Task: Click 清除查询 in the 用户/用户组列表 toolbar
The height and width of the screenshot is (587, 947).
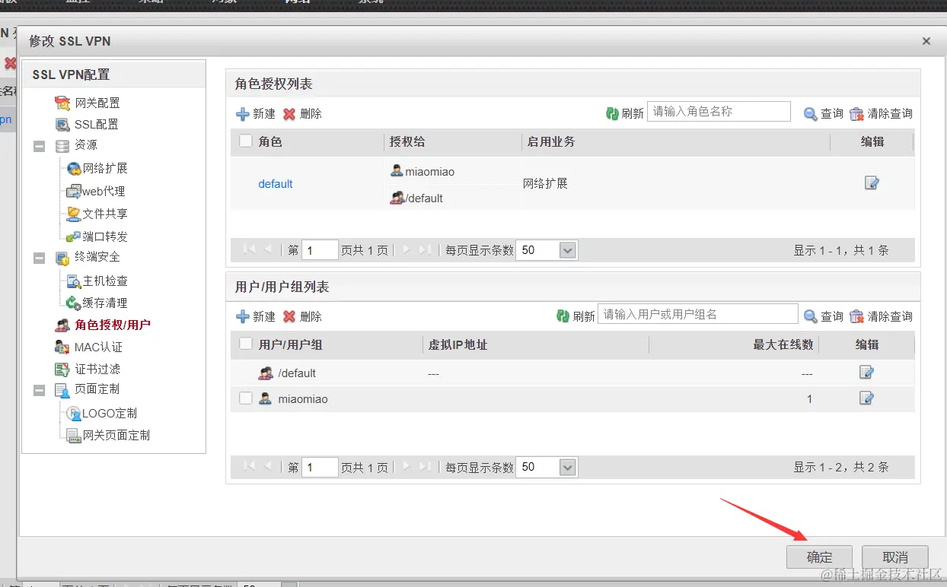Action: [881, 316]
